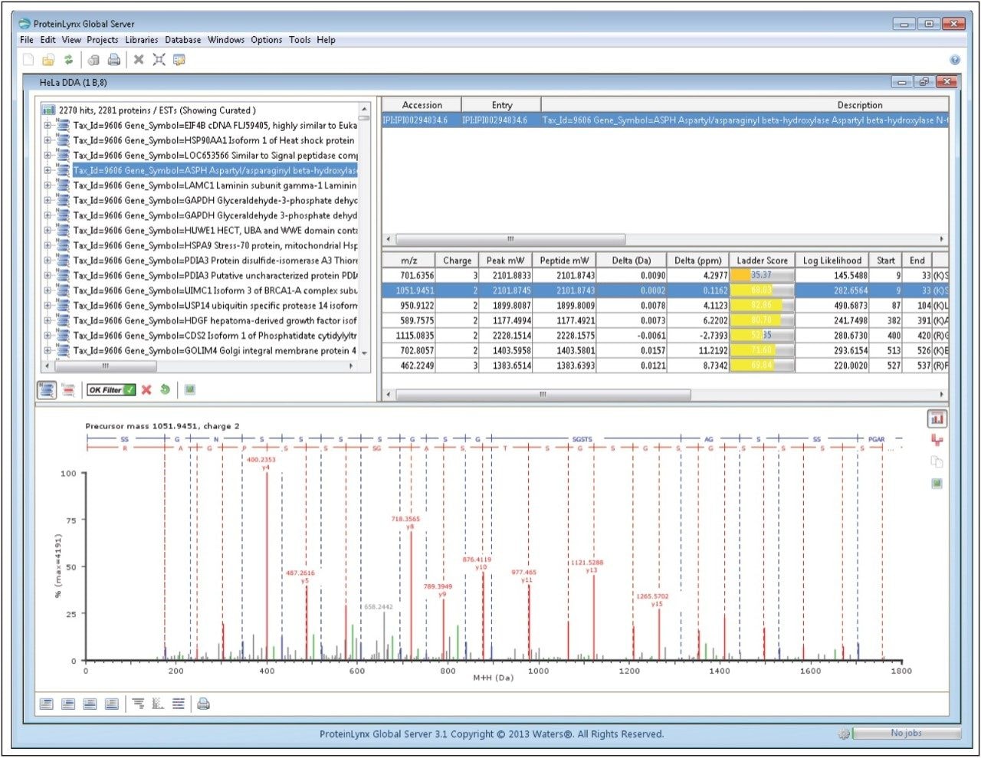The image size is (981, 758).
Task: Select the peptide row with m/z 462.2249
Action: [x=665, y=366]
